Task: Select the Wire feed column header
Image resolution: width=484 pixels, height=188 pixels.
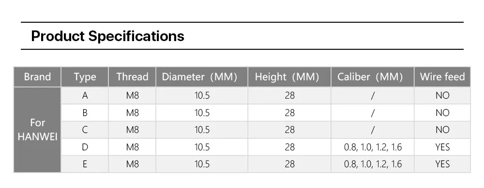Action: click(x=442, y=77)
